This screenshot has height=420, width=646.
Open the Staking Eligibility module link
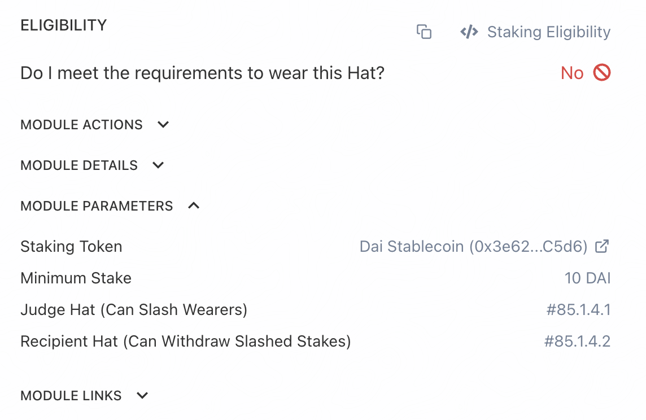click(x=548, y=32)
